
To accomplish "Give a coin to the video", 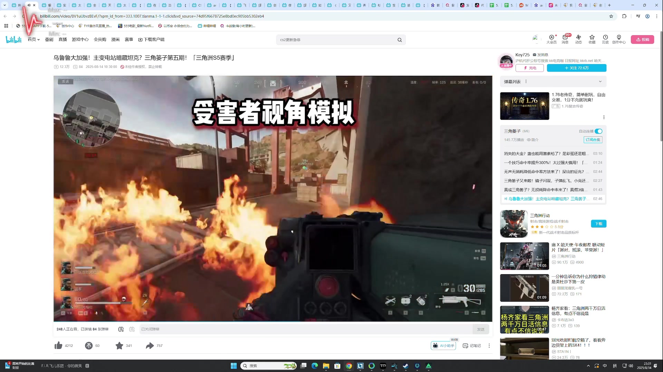I will click(x=89, y=345).
